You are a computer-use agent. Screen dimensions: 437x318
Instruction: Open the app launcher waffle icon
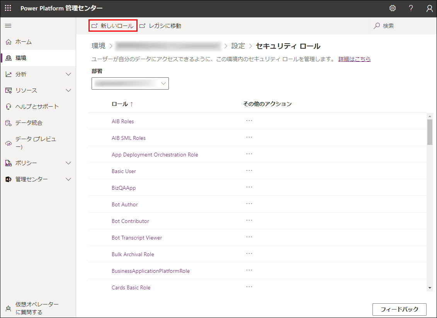(x=8, y=8)
